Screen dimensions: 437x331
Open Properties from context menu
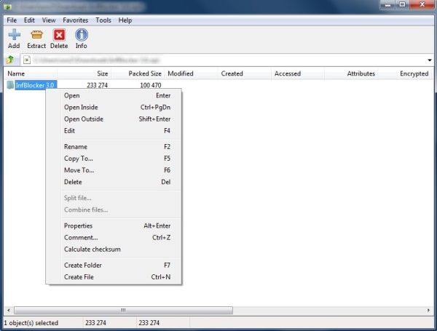[x=114, y=226]
